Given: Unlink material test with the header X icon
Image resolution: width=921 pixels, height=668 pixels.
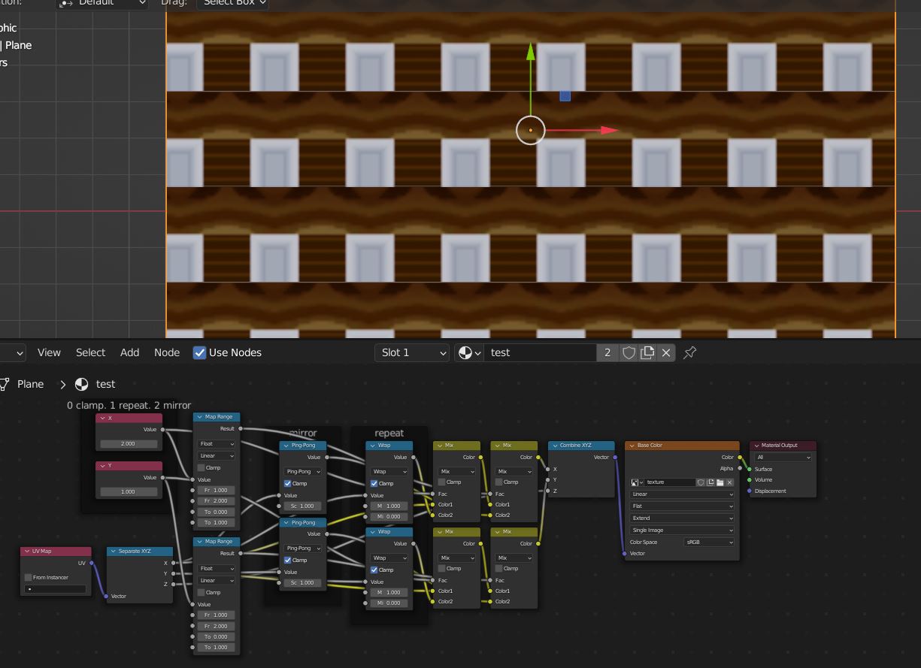Looking at the screenshot, I should [666, 352].
